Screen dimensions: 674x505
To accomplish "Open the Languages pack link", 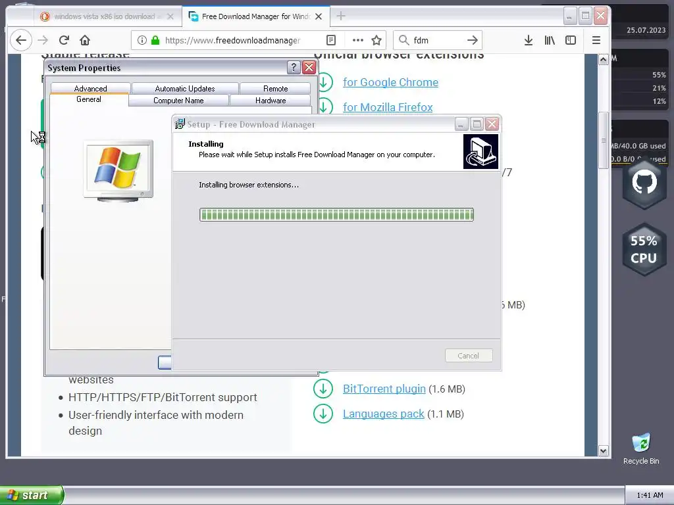I will point(384,414).
